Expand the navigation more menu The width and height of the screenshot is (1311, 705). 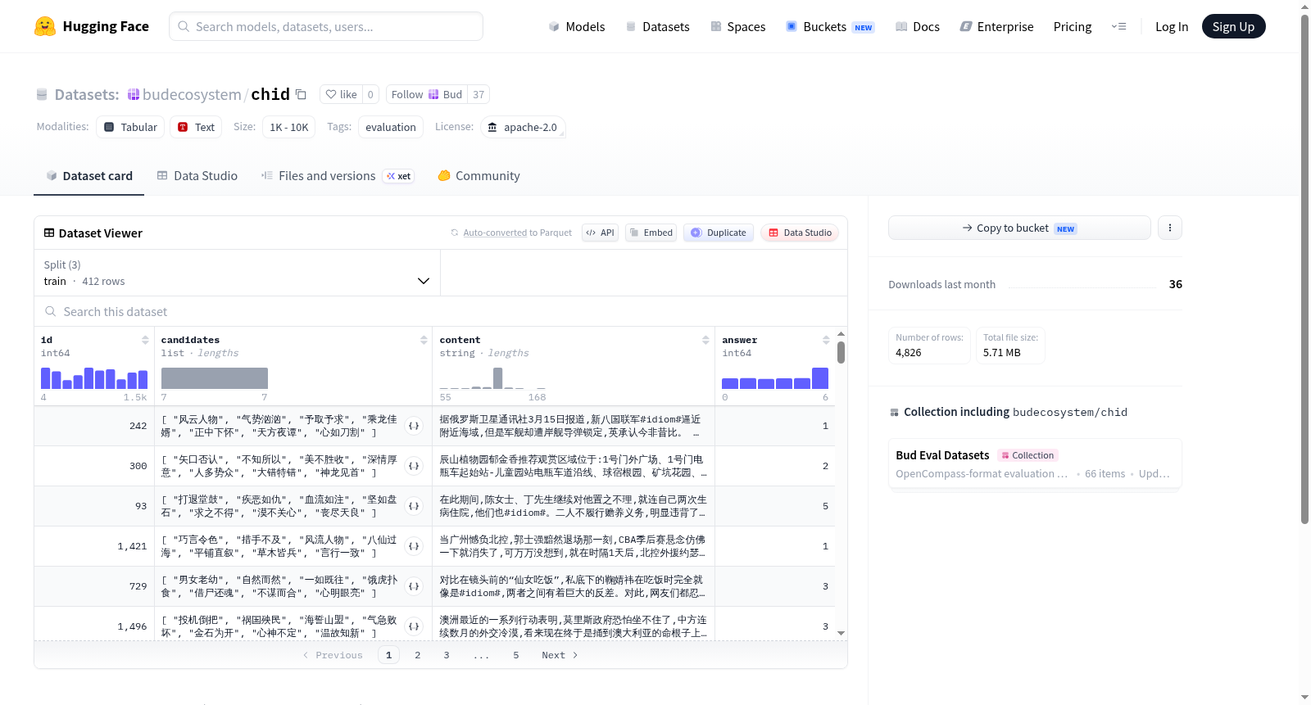[x=1118, y=26]
